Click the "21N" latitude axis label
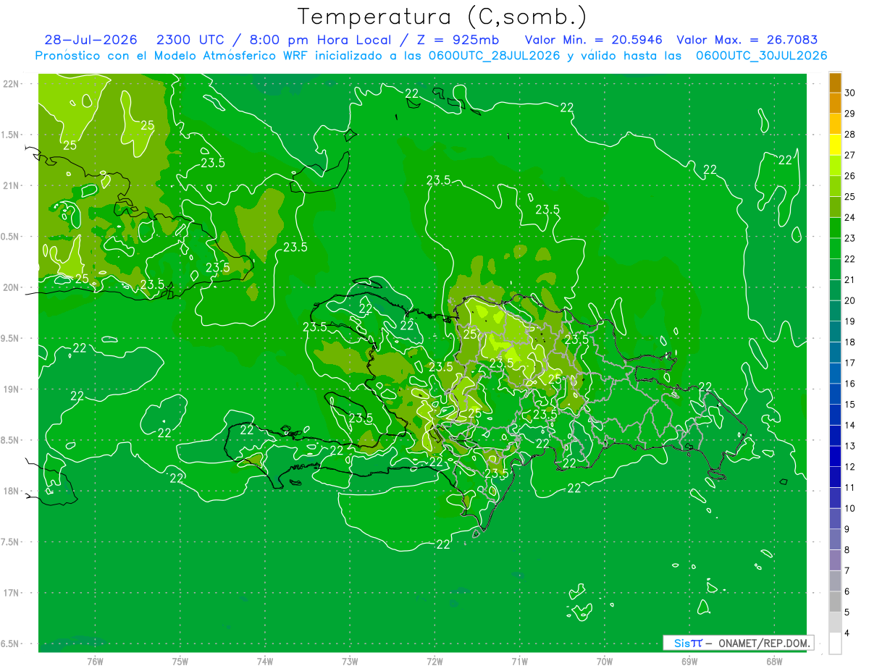 (x=12, y=185)
